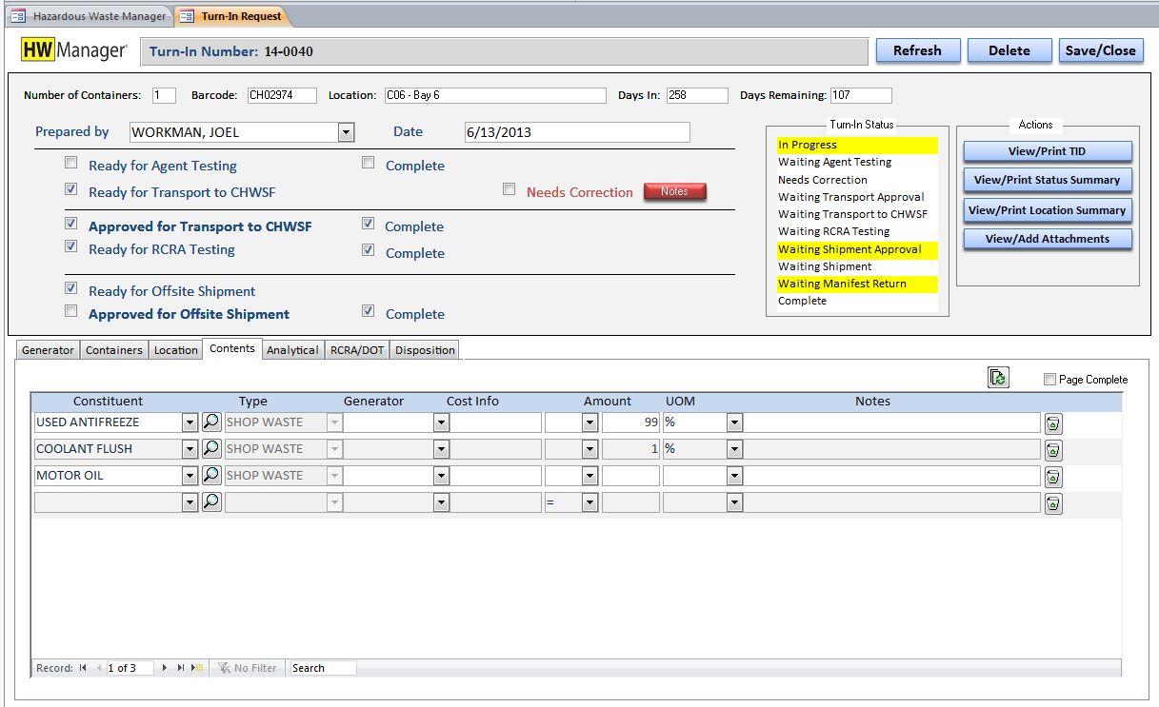Click View/Print TID
The width and height of the screenshot is (1159, 707).
click(1048, 151)
